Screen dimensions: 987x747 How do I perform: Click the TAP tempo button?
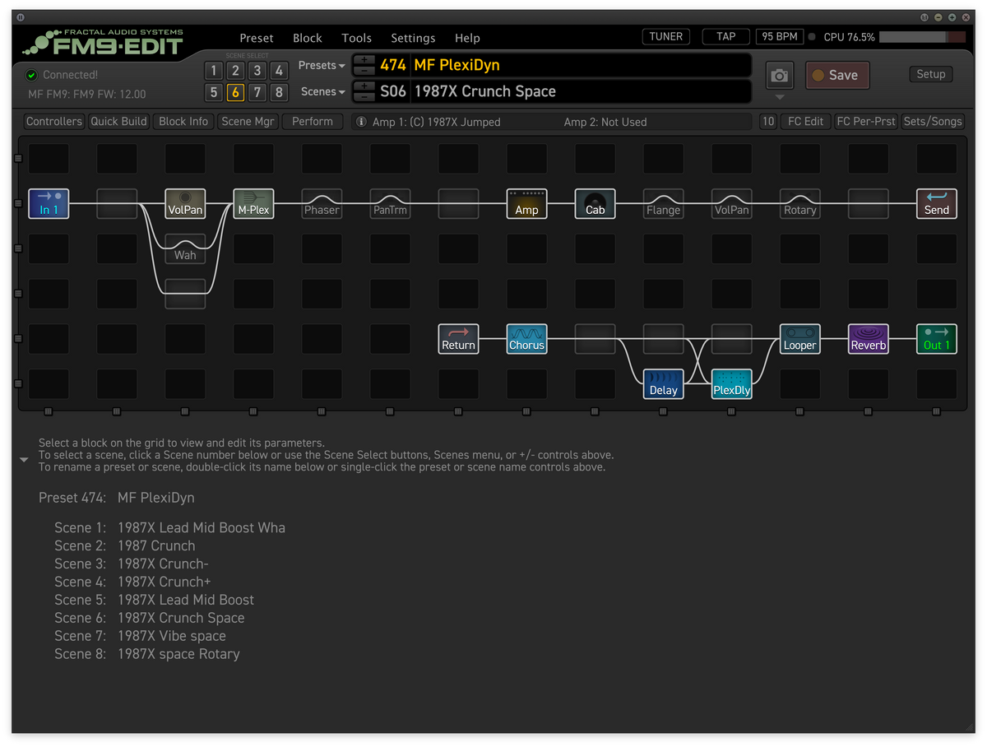726,36
